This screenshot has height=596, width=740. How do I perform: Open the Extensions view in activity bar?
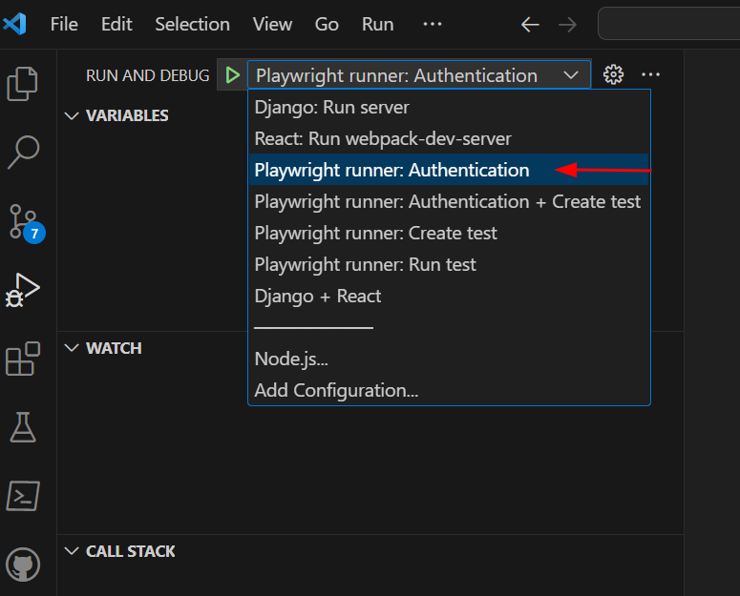(23, 359)
